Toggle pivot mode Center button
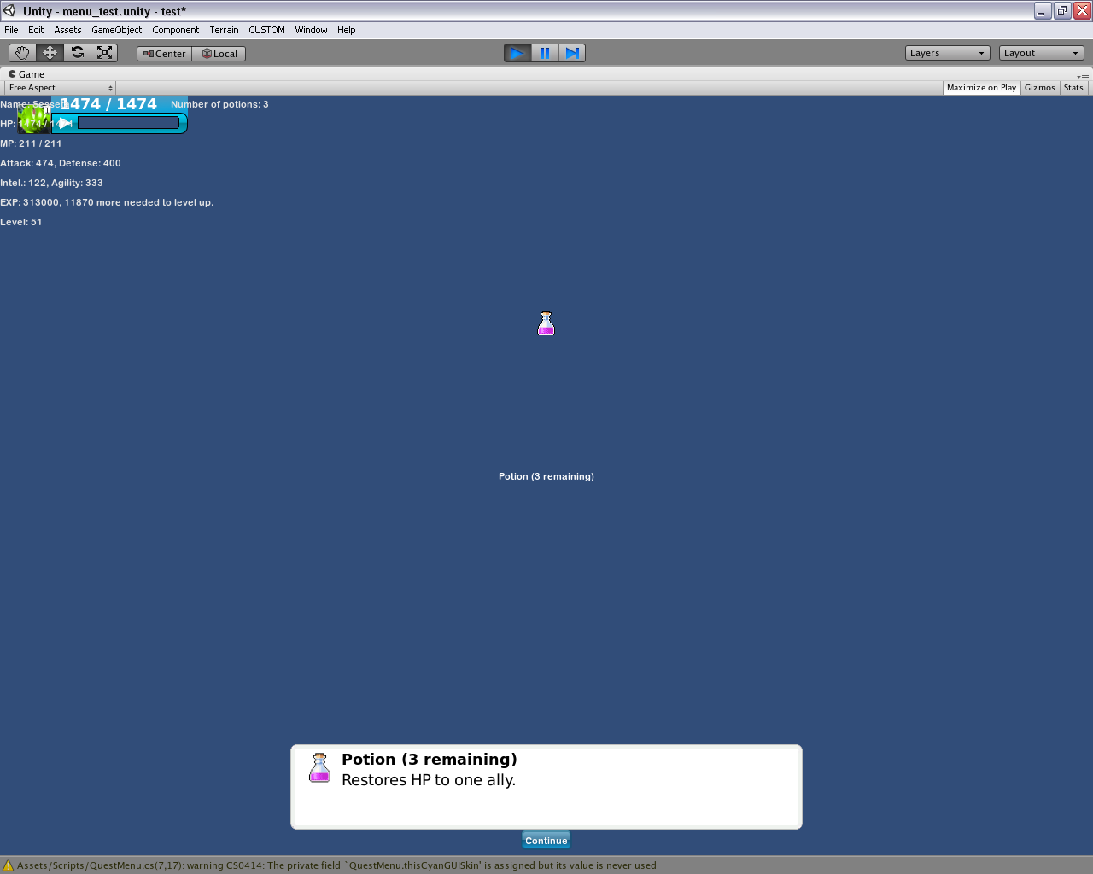Screen dimensions: 1093x874 tap(165, 54)
